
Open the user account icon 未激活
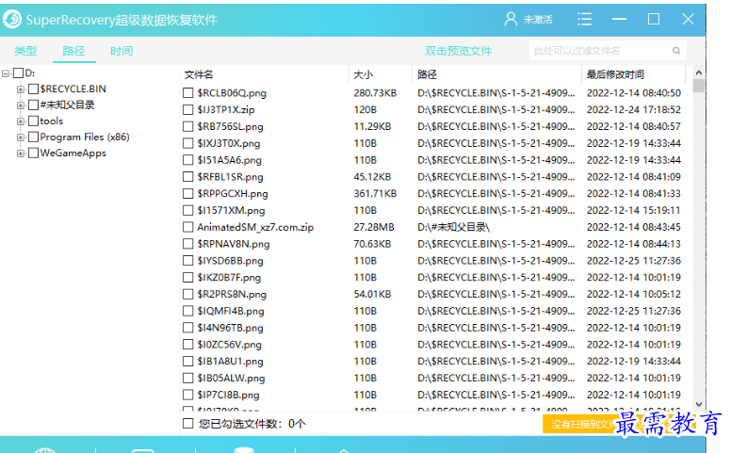(x=511, y=19)
